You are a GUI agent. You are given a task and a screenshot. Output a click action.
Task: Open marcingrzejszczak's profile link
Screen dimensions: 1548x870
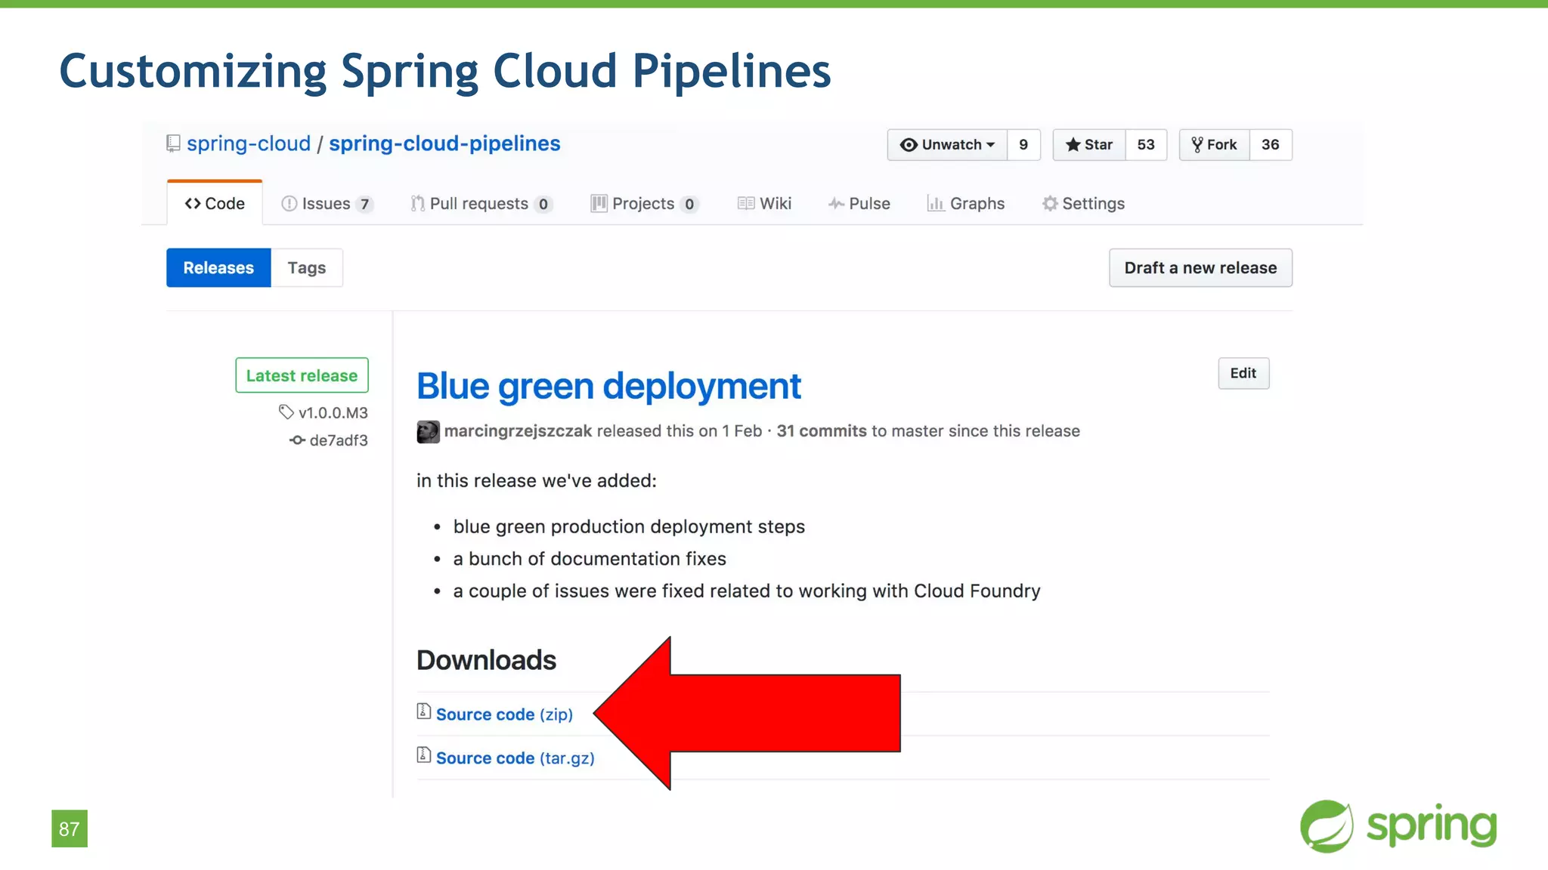tap(518, 431)
